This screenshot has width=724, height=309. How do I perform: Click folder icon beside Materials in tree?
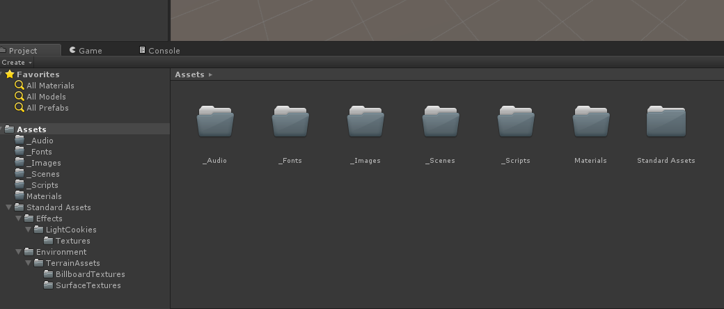pos(19,196)
